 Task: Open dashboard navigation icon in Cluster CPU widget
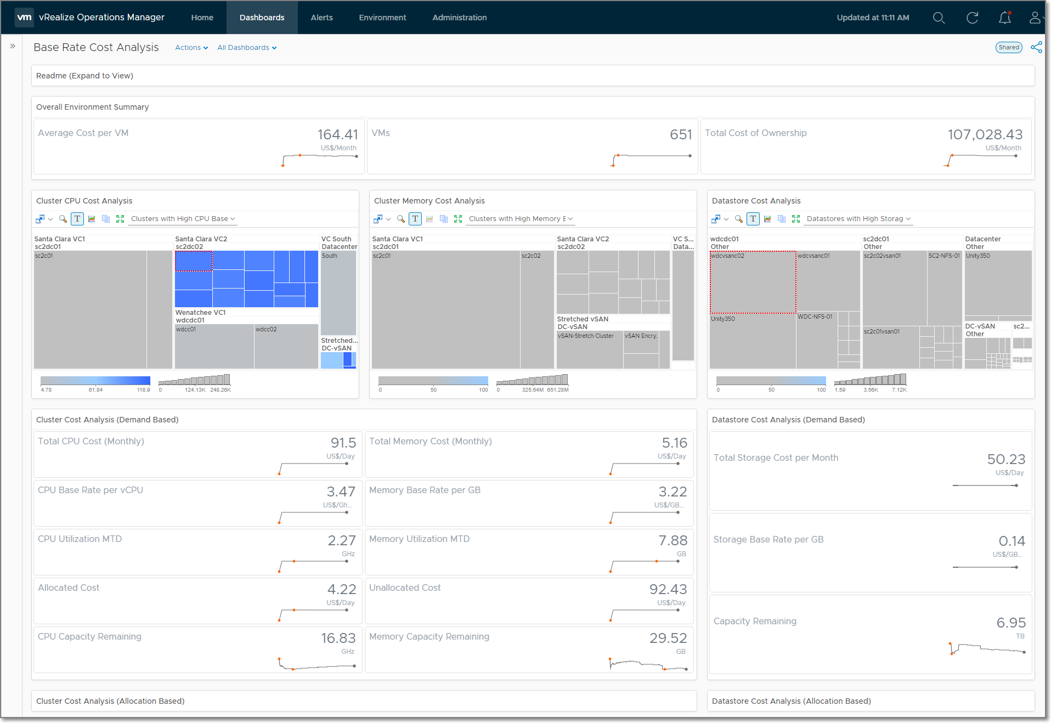tap(40, 219)
